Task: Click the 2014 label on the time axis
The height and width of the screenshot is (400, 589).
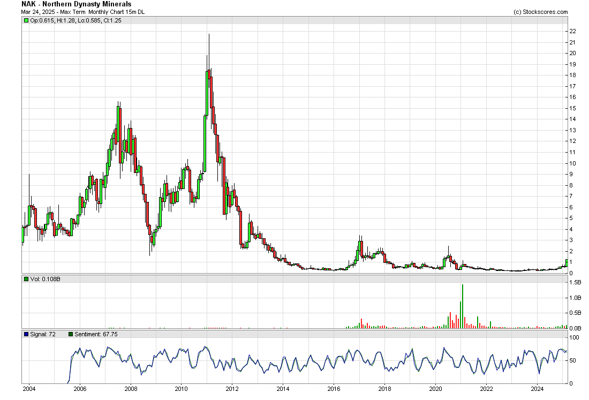Action: pos(283,389)
